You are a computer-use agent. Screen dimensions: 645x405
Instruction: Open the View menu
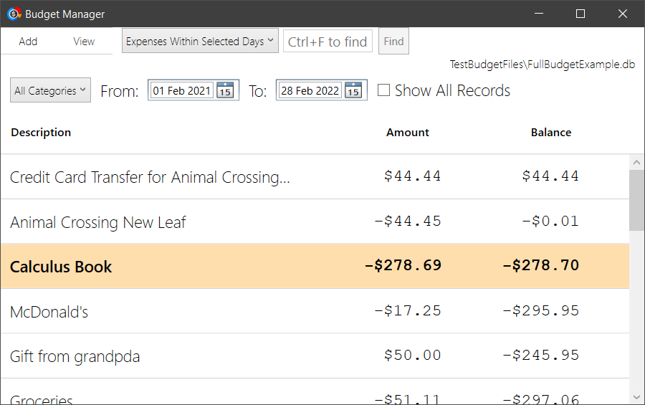[x=84, y=41]
